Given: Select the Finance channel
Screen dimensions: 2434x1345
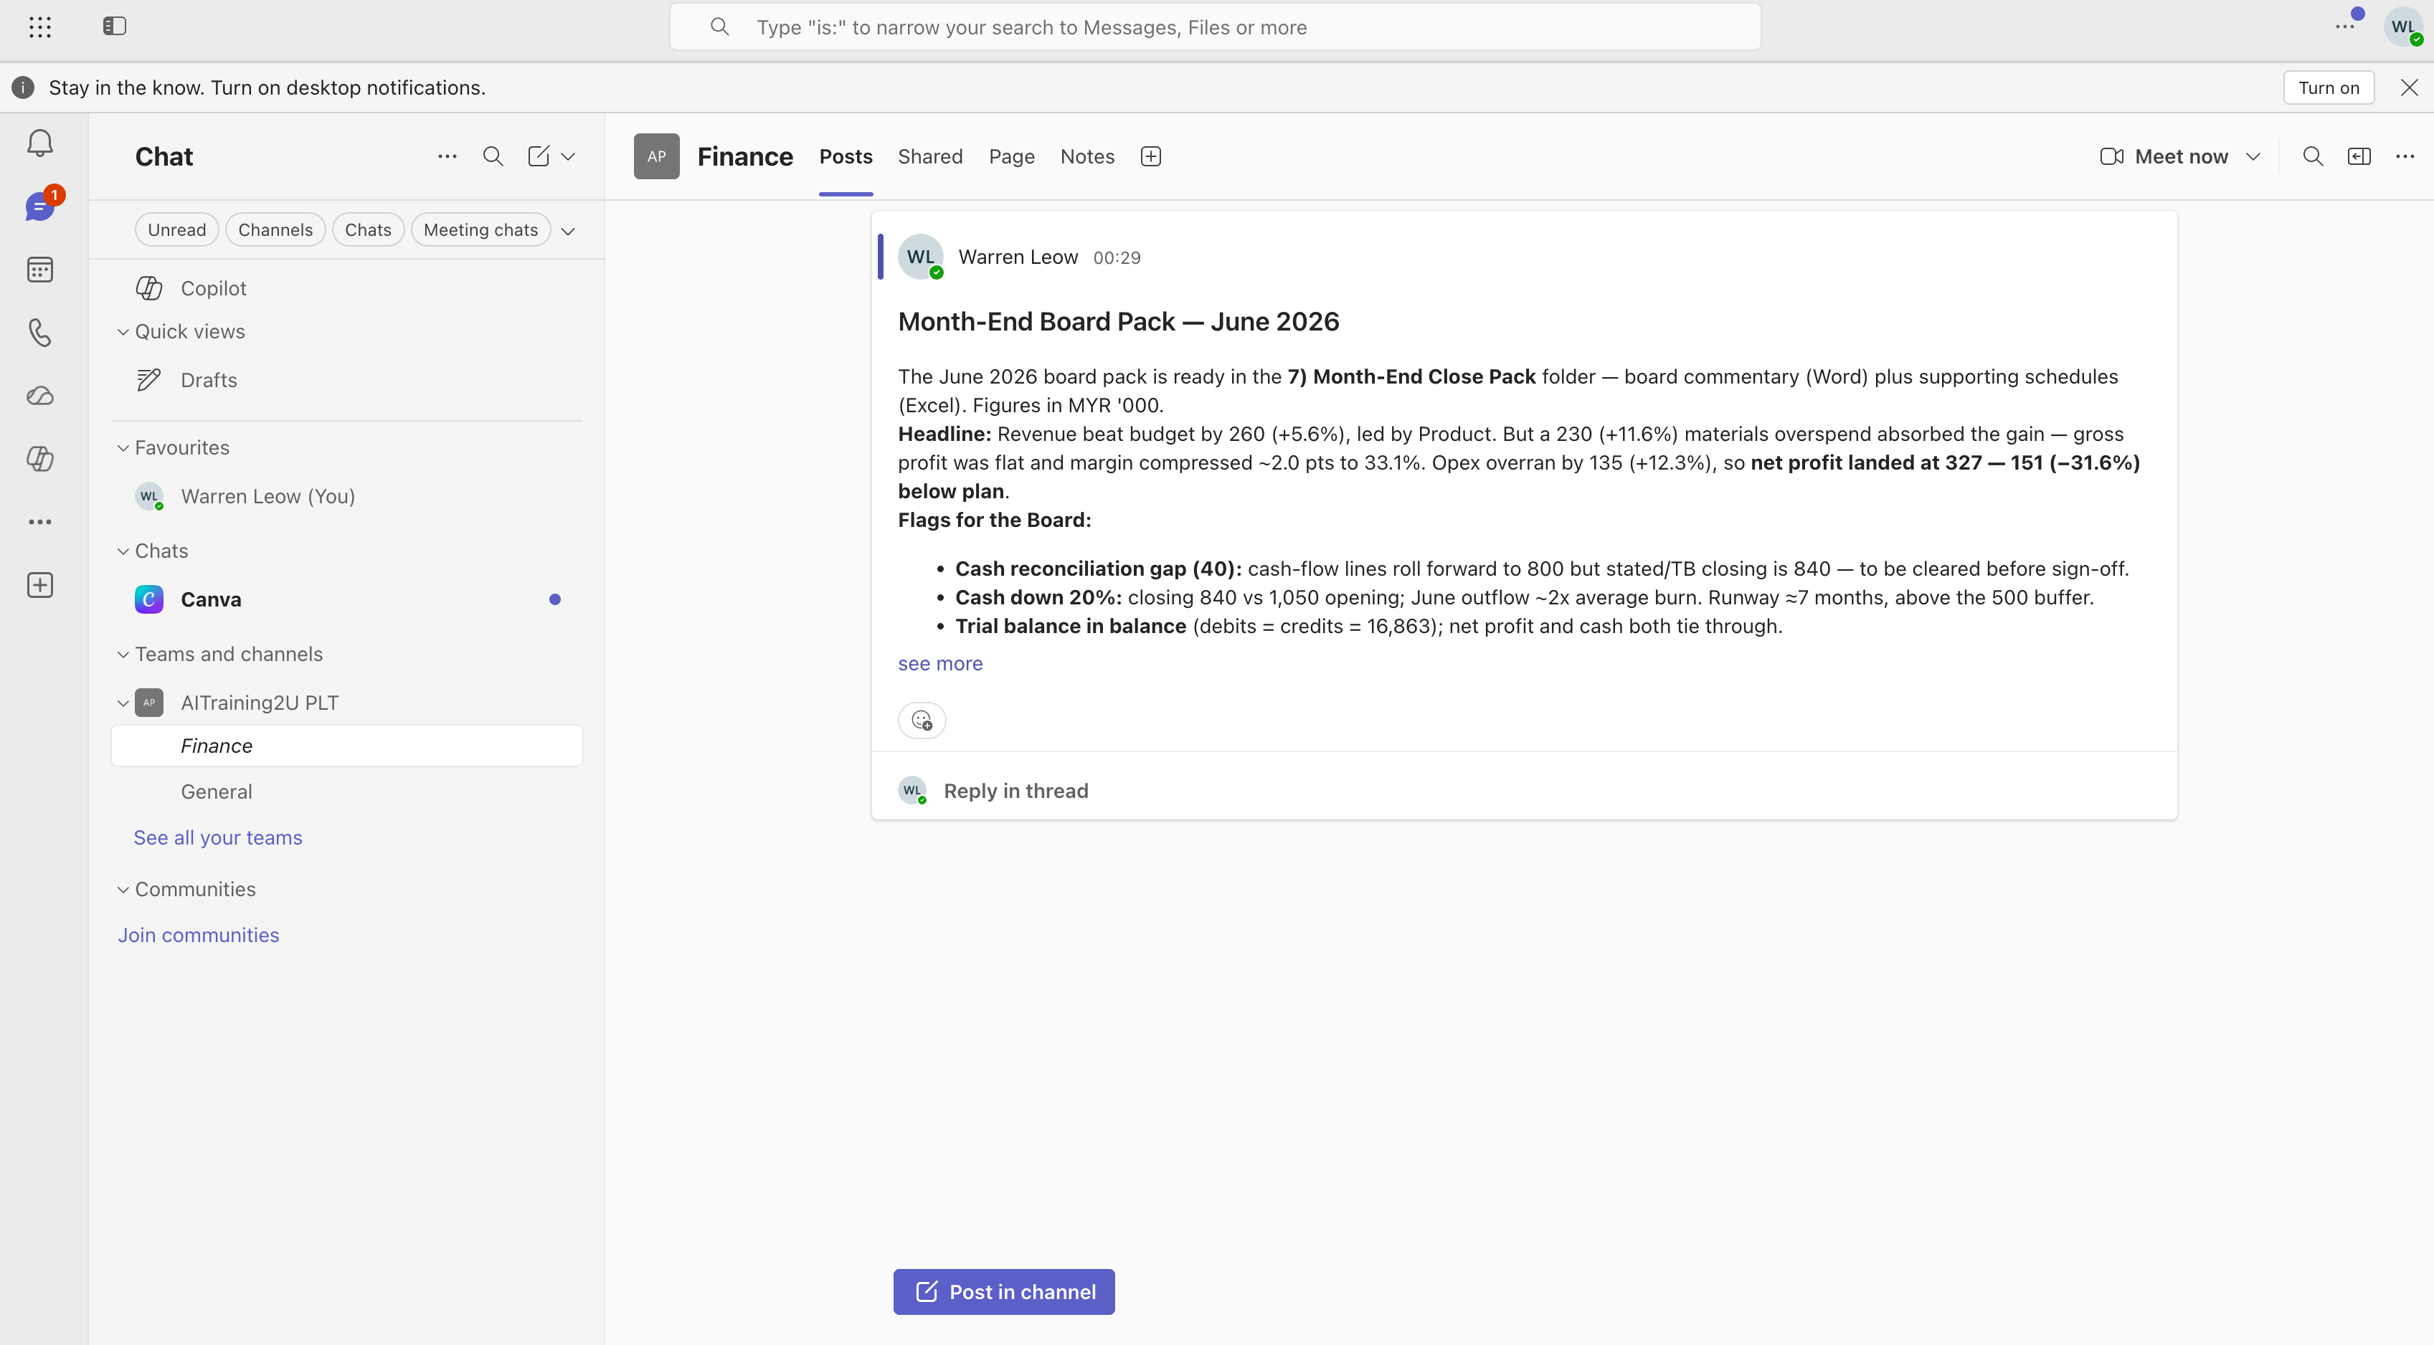Looking at the screenshot, I should (x=347, y=745).
